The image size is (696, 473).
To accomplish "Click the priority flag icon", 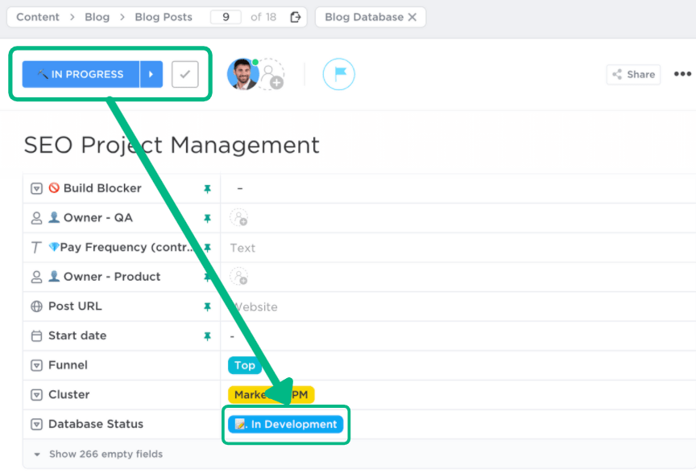I will coord(338,74).
